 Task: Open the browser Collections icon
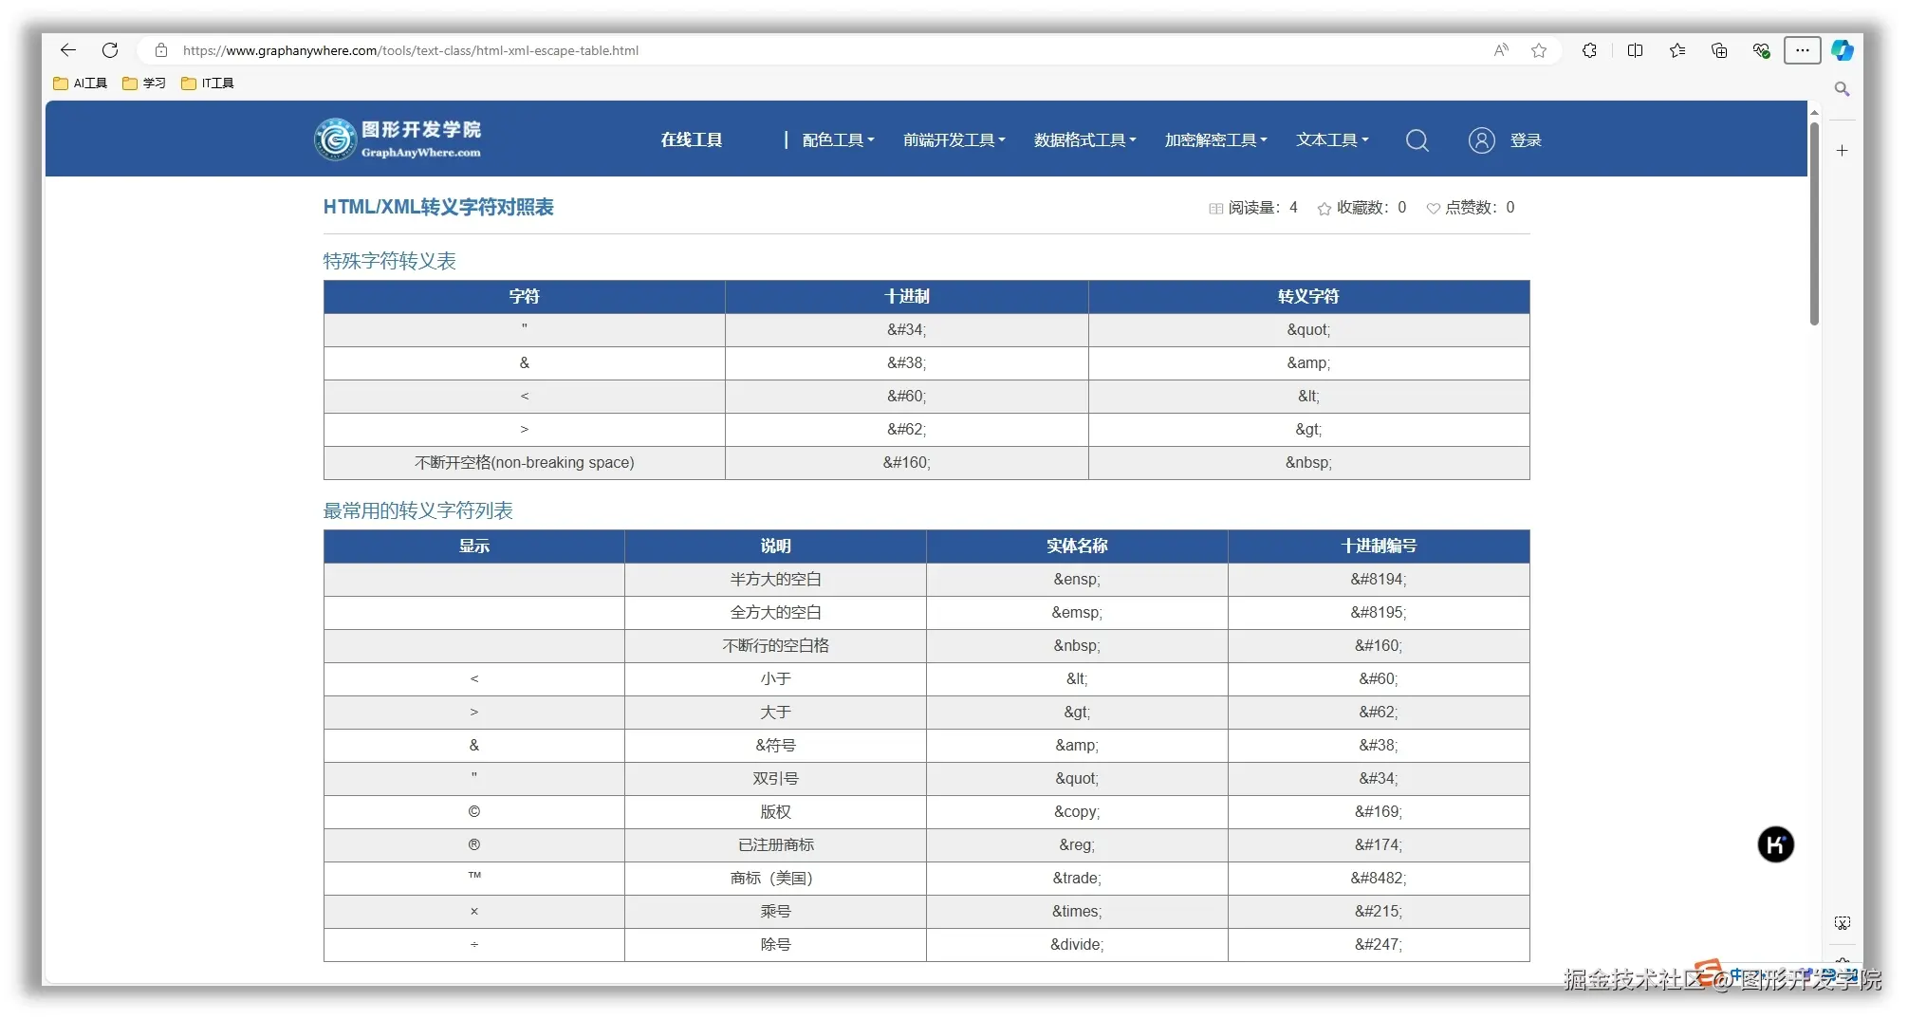[1718, 50]
